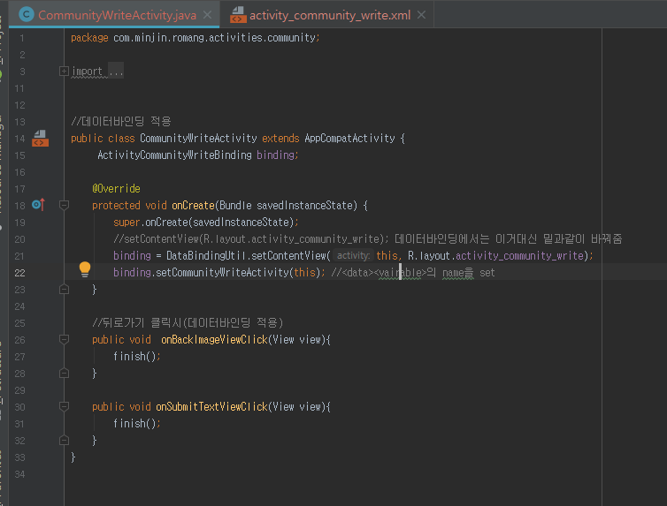Viewport: 667px width, 506px height.
Task: Click the 'activity:' parameter hint
Action: 353,255
